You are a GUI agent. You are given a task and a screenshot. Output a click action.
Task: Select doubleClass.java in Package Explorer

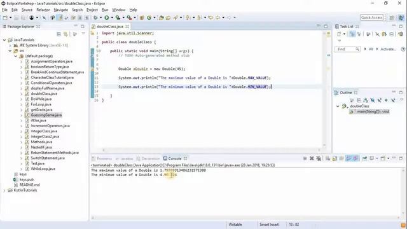44,94
